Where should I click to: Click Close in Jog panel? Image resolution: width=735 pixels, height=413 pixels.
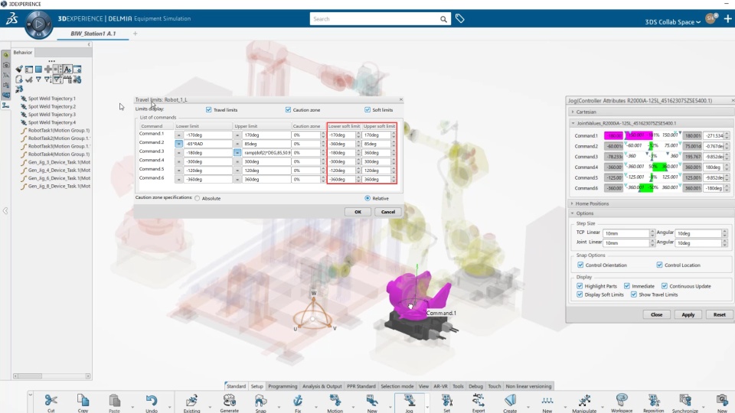[x=656, y=314]
